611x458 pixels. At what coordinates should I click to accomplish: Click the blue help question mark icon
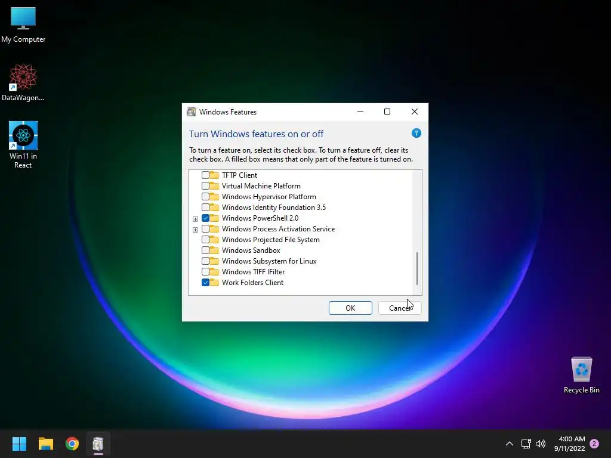[x=416, y=133]
